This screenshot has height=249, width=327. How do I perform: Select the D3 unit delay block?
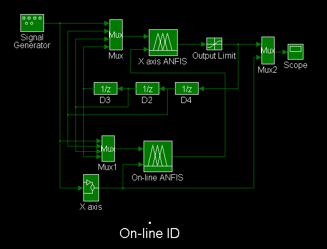104,89
